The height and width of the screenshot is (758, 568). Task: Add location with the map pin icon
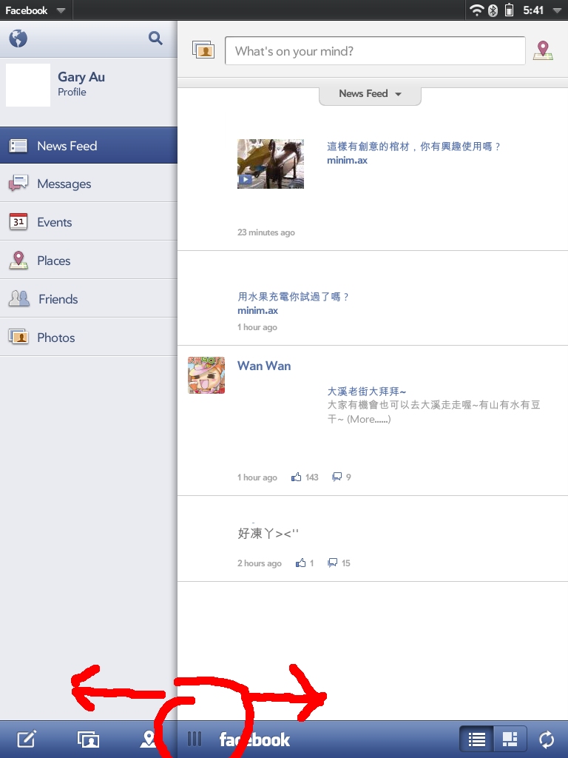(x=543, y=50)
